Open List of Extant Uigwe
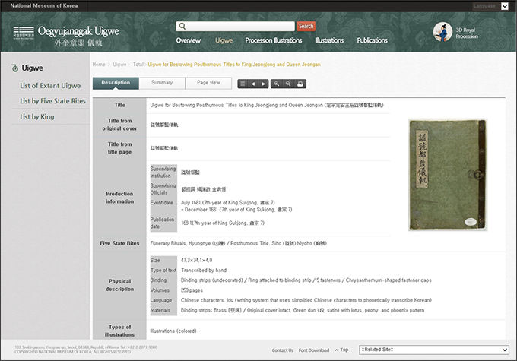The width and height of the screenshot is (517, 361). pos(50,86)
